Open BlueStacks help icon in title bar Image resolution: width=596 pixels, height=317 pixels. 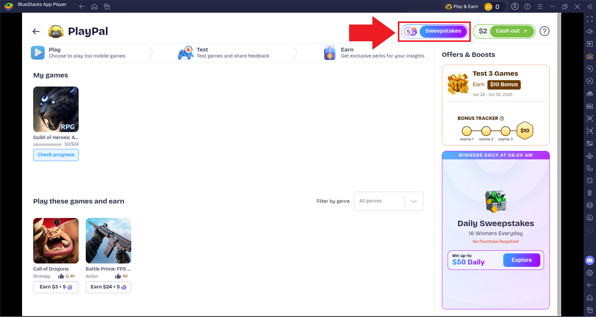point(527,7)
